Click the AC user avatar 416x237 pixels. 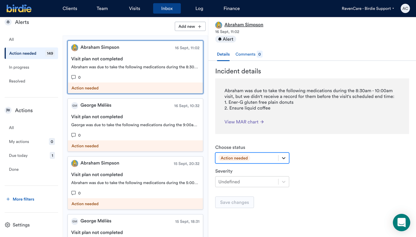coord(405,8)
